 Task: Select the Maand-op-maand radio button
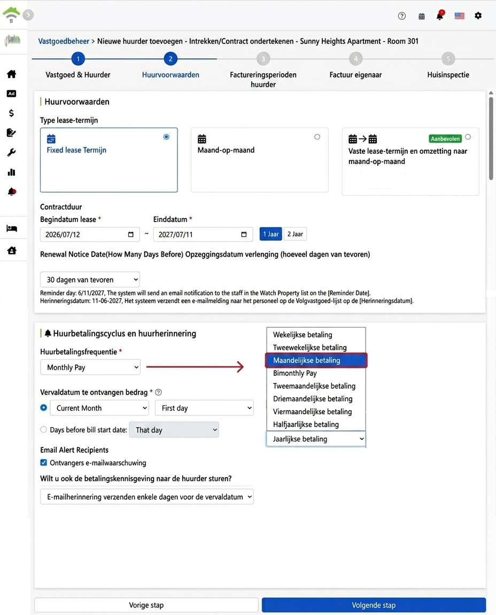(317, 137)
